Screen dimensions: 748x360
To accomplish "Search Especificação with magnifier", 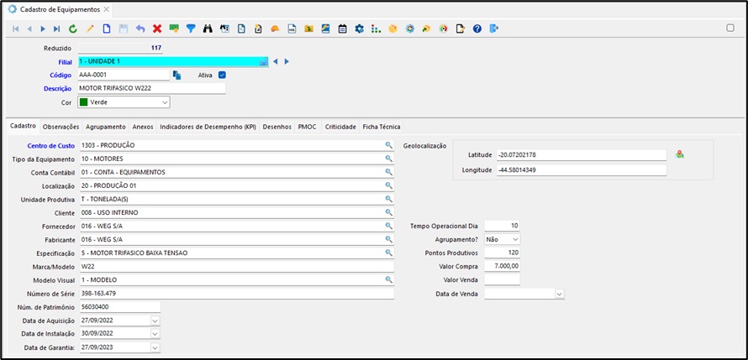I will pyautogui.click(x=389, y=253).
